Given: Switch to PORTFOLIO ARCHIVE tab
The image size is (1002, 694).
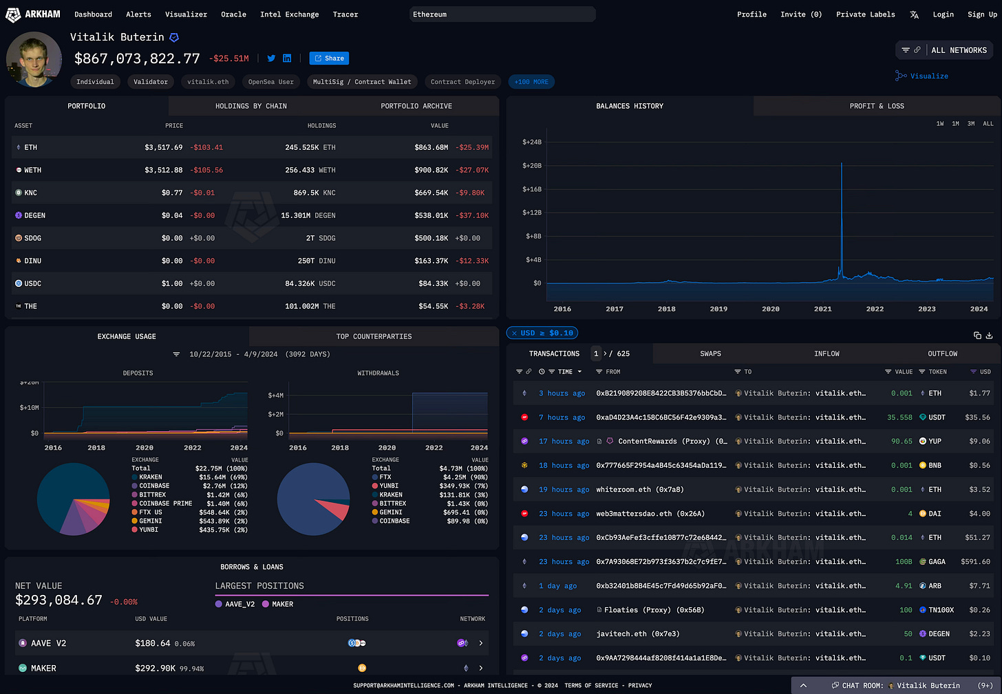Looking at the screenshot, I should 416,106.
